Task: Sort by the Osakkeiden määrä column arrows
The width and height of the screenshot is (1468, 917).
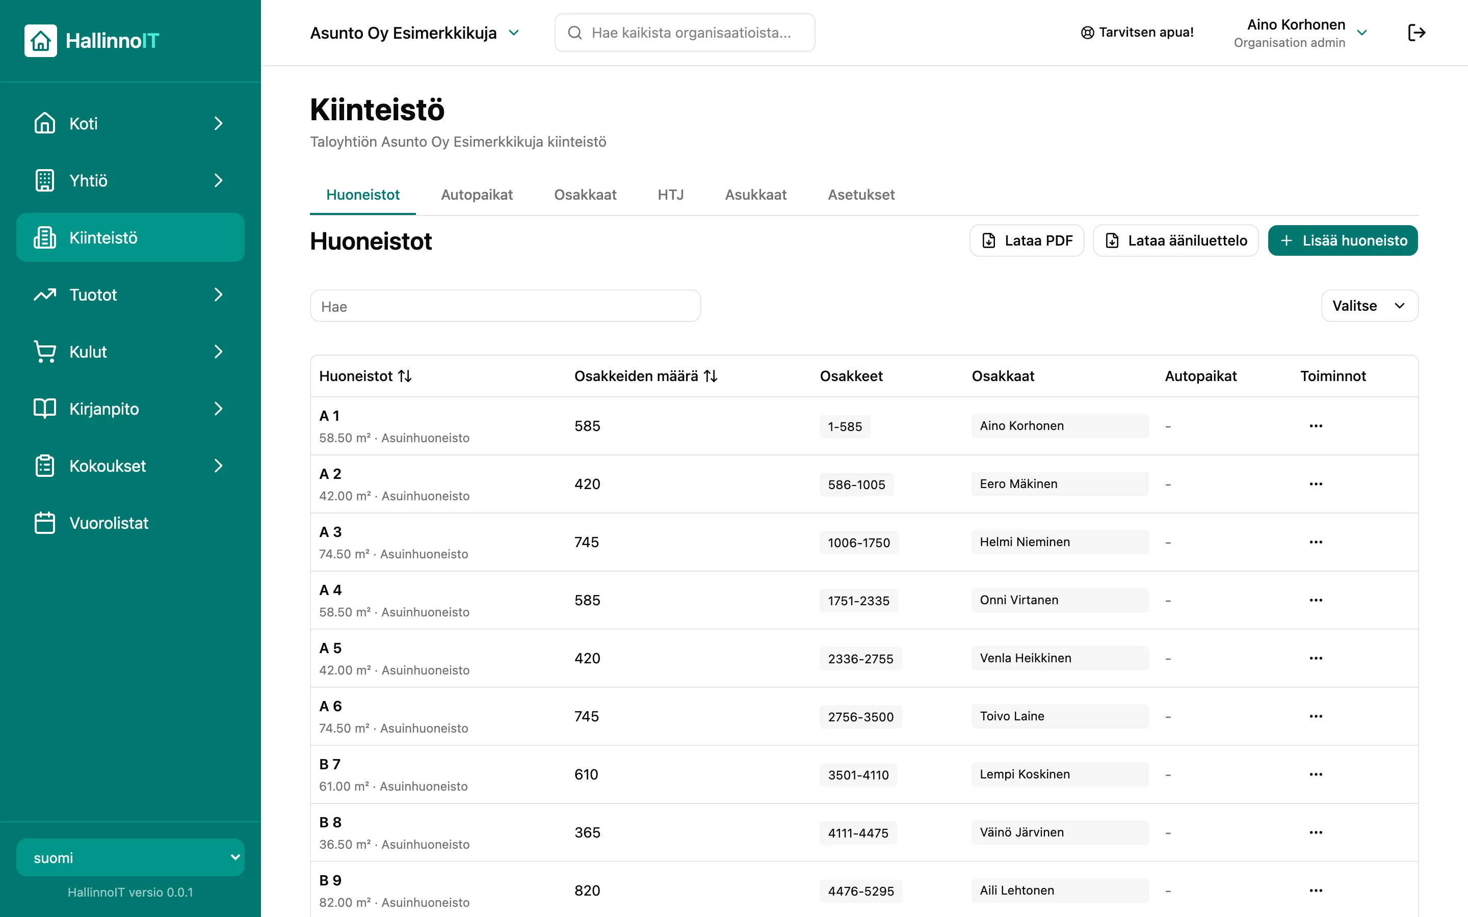Action: point(711,376)
